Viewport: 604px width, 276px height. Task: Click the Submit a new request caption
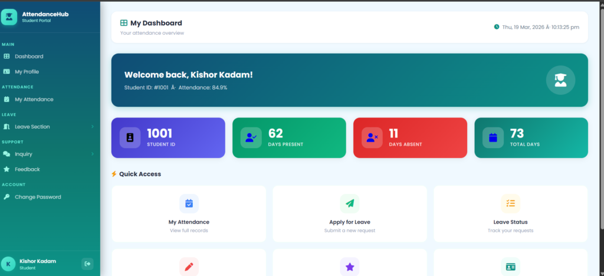point(350,231)
